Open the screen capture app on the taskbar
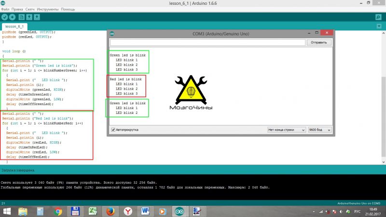 [x=196, y=211]
